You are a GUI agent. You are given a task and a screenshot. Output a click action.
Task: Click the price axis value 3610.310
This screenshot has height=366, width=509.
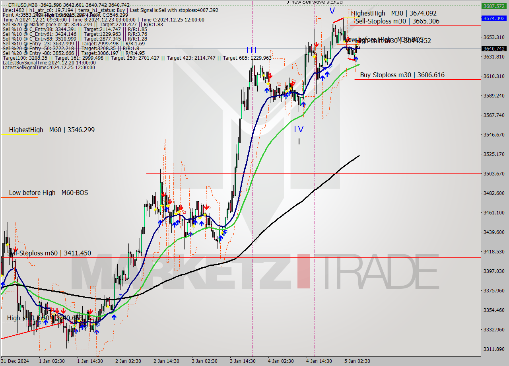[x=493, y=76]
